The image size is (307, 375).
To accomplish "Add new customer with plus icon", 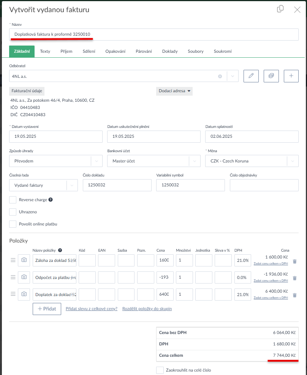I will coord(291,76).
